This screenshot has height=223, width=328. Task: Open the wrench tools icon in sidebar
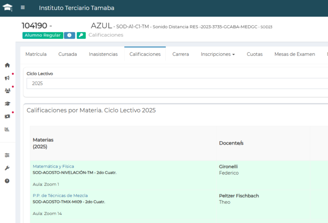(7, 168)
